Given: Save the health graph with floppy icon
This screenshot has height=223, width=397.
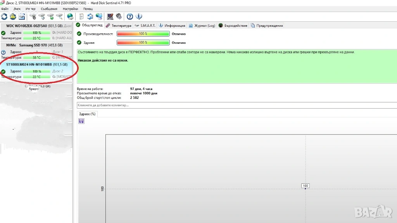Looking at the screenshot, I should (81, 121).
